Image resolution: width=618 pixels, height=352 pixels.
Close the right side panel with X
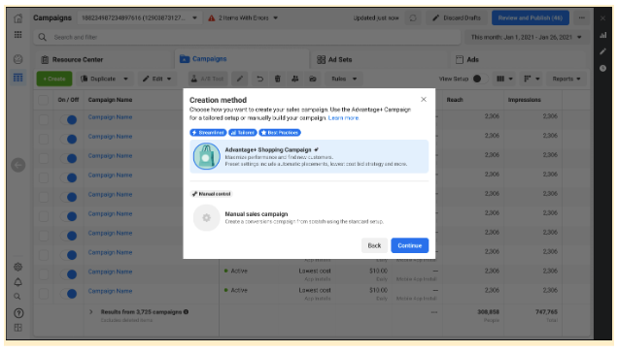(x=602, y=18)
